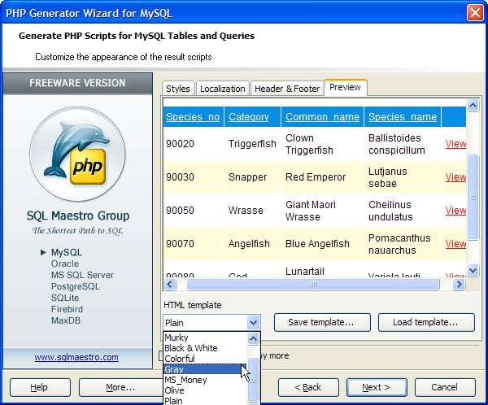
Task: Click the PHP dolphin logo
Action: [x=77, y=154]
